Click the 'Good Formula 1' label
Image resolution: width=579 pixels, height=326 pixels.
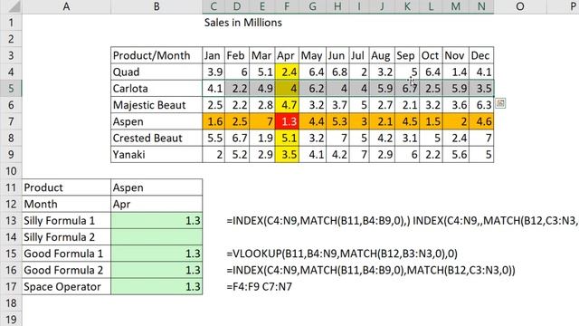click(66, 254)
